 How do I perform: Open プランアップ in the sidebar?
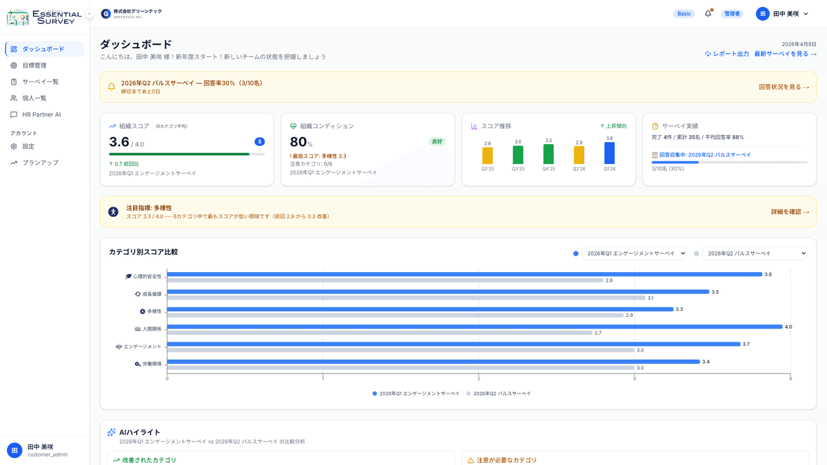coord(44,163)
